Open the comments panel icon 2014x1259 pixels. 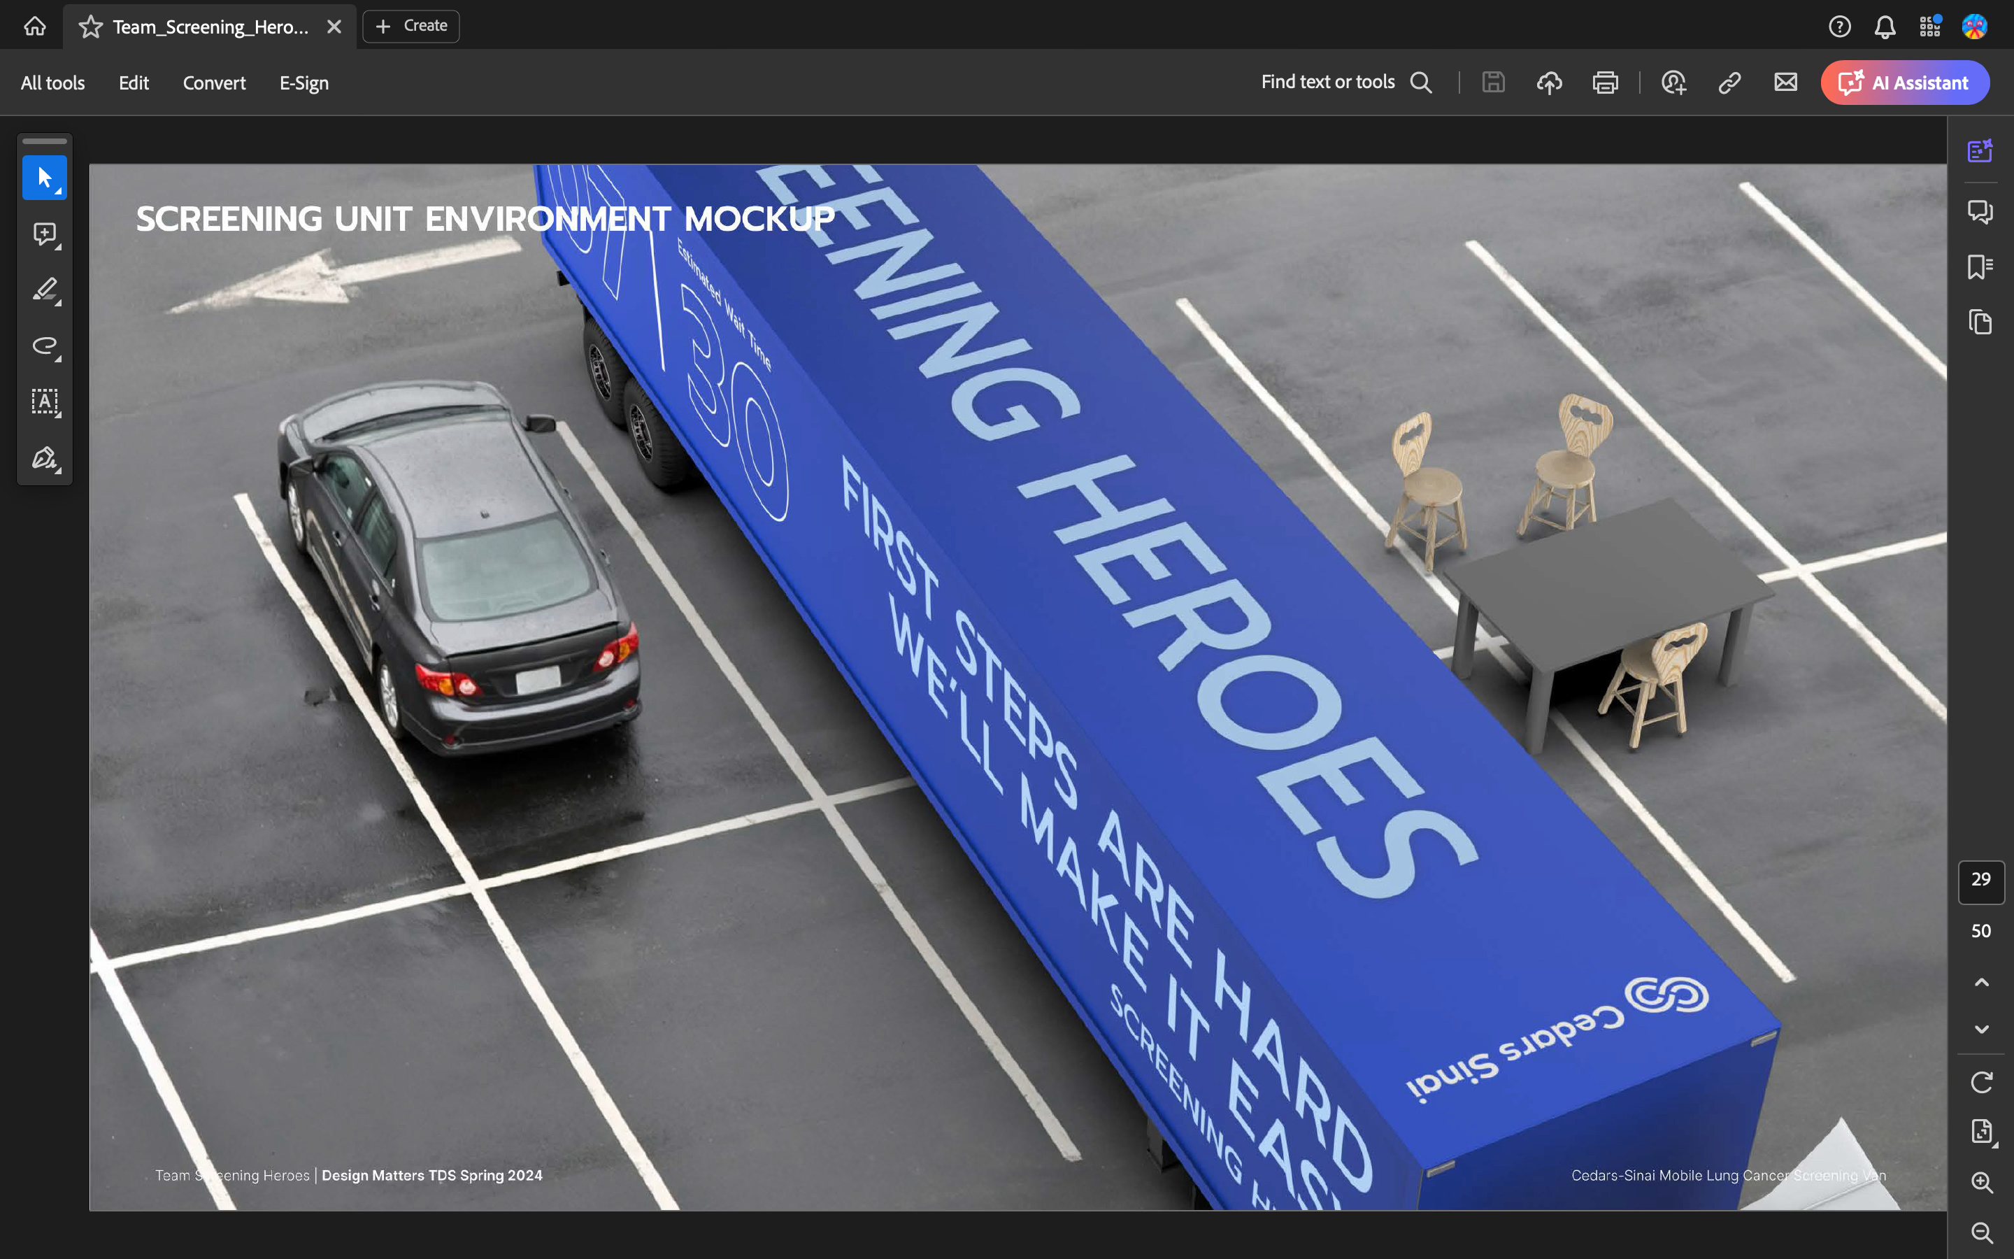coord(1980,211)
